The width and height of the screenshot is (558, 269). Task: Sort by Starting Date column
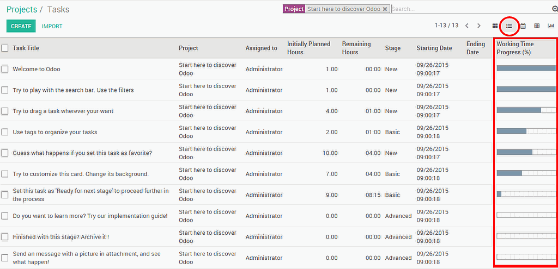434,48
